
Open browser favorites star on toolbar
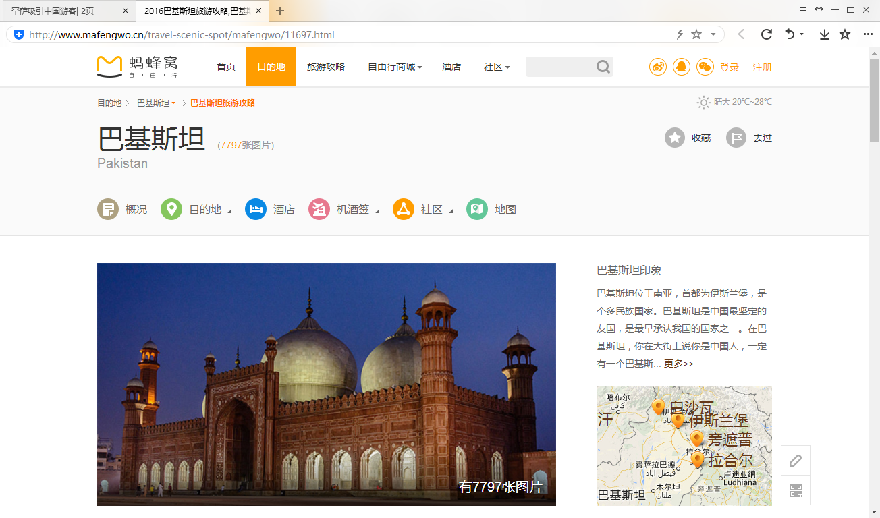tap(845, 34)
